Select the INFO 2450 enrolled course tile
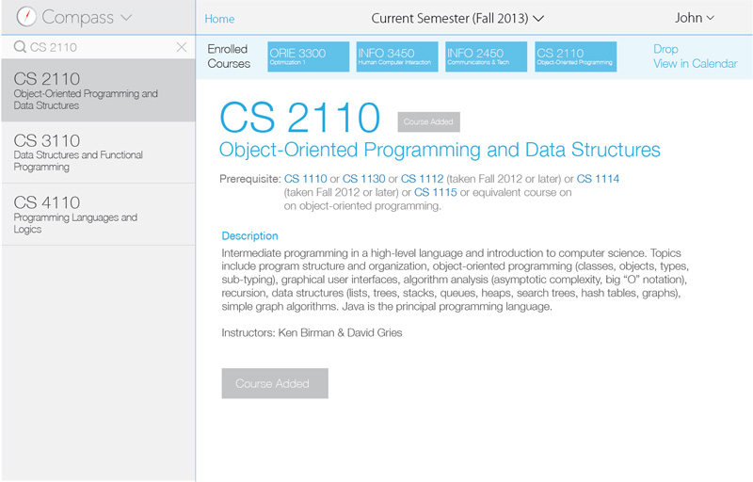This screenshot has height=482, width=753. coord(486,56)
